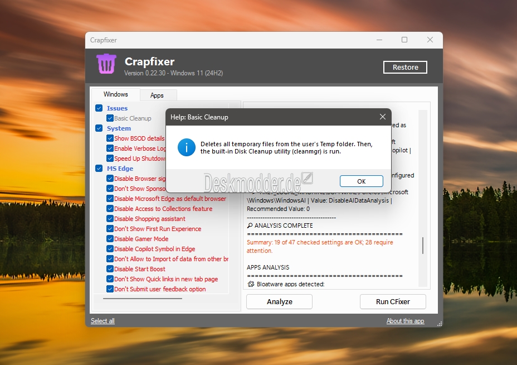The height and width of the screenshot is (365, 517).
Task: Uncheck Disable Gamer Mode checkbox
Action: (110, 239)
